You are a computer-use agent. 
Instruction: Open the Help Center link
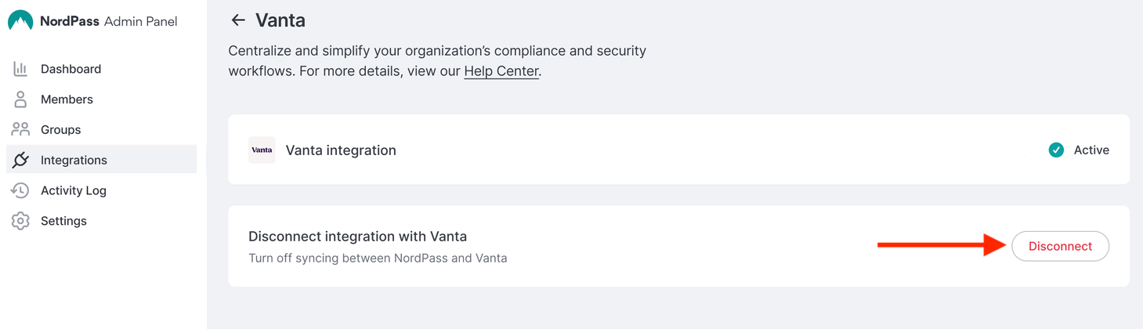click(501, 71)
